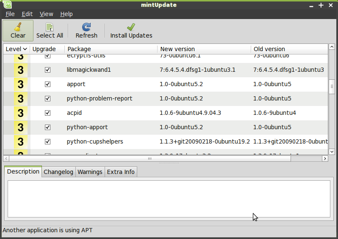Click vertical scrollbar thumb of package list
The width and height of the screenshot is (338, 239).
(x=332, y=87)
